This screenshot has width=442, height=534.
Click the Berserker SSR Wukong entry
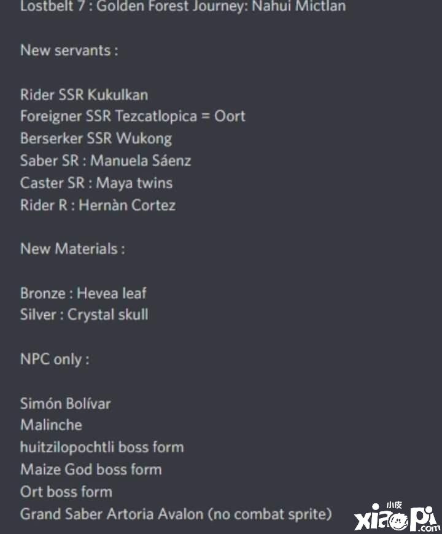[96, 138]
